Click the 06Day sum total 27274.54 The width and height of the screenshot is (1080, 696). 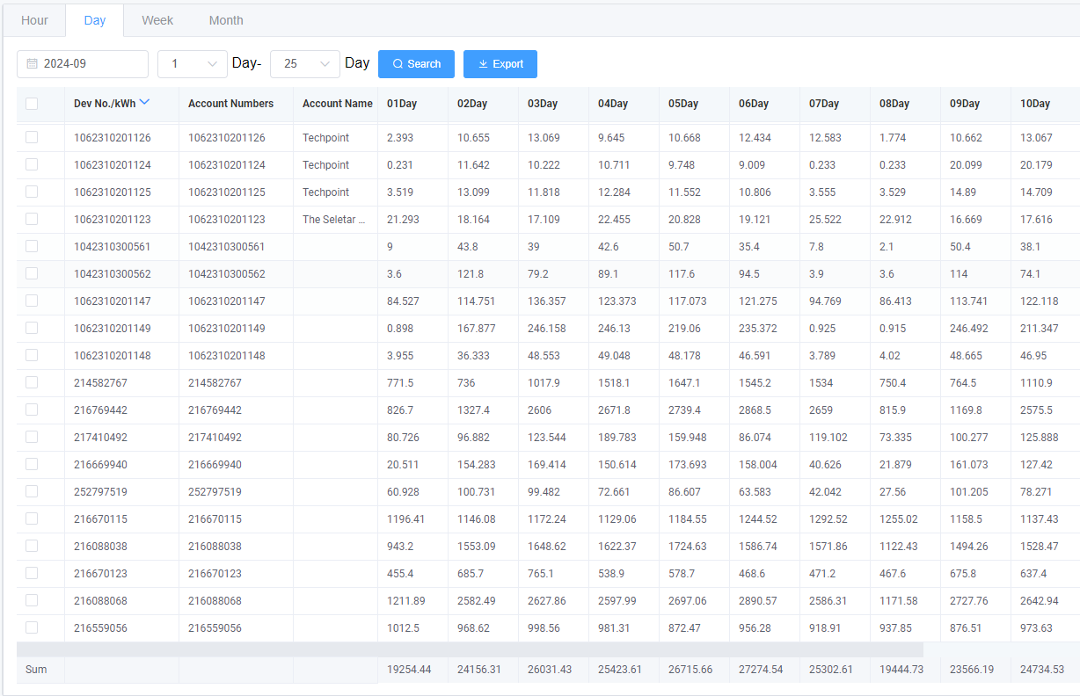click(x=761, y=669)
